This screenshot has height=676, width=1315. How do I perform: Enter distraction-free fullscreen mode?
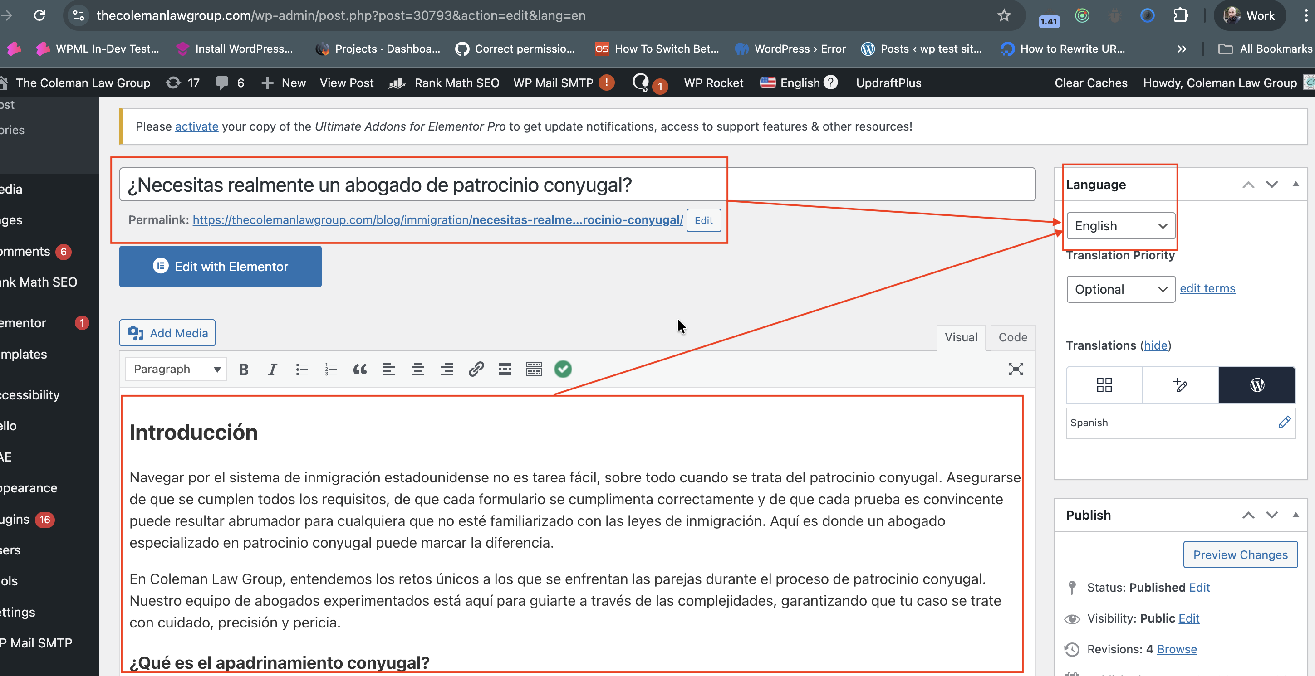click(x=1016, y=369)
